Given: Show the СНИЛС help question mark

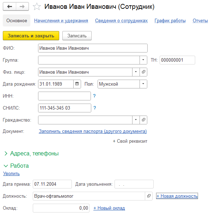Looking at the screenshot, I should point(94,108).
